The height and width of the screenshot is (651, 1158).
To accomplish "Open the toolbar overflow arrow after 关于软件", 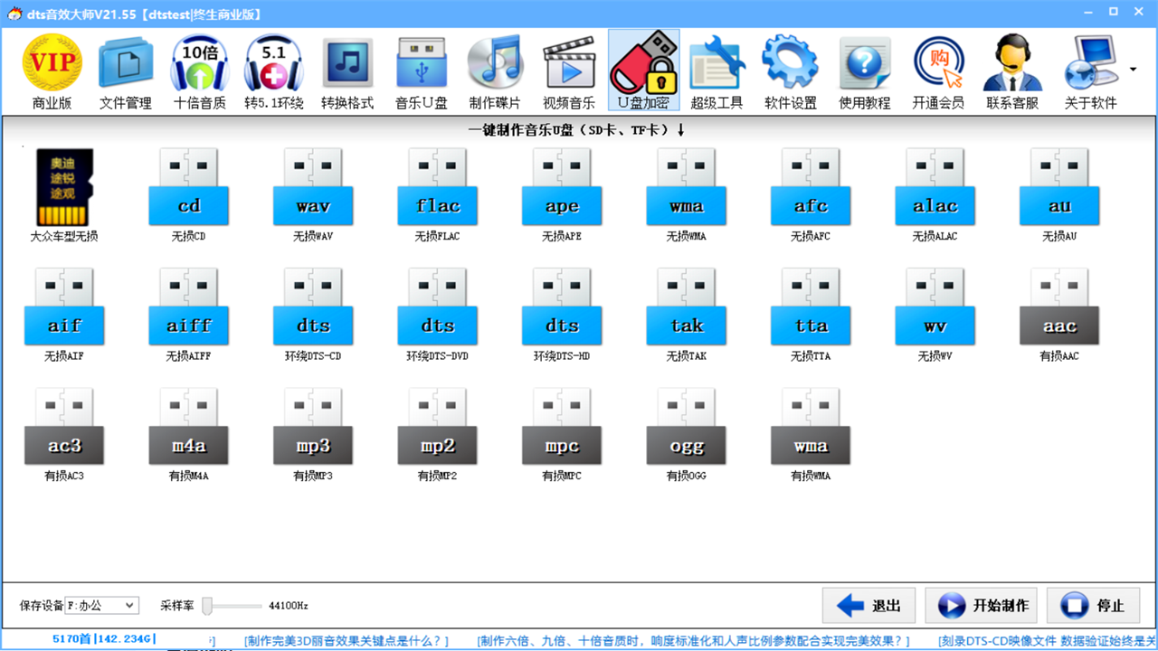I will pos(1134,70).
